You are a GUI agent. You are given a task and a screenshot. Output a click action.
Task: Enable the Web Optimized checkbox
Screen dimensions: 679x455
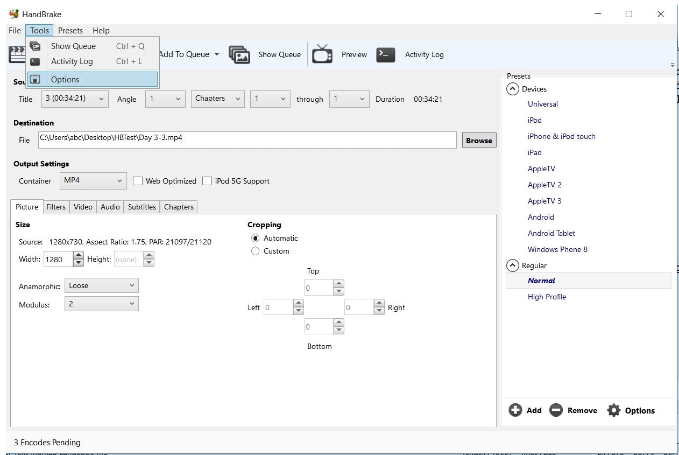[x=138, y=181]
